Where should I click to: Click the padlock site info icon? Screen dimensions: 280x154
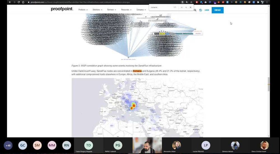pos(29,2)
